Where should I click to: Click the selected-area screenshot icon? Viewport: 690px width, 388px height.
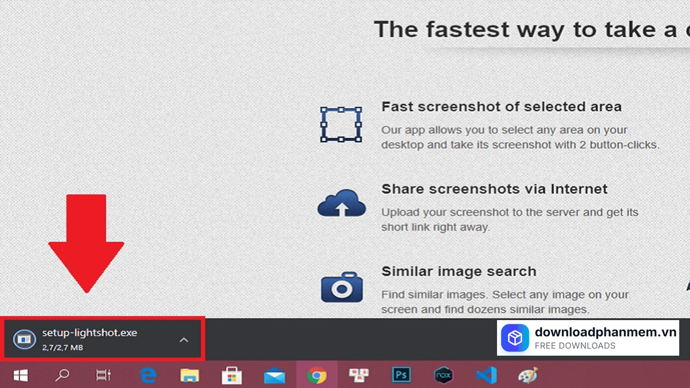(x=341, y=125)
